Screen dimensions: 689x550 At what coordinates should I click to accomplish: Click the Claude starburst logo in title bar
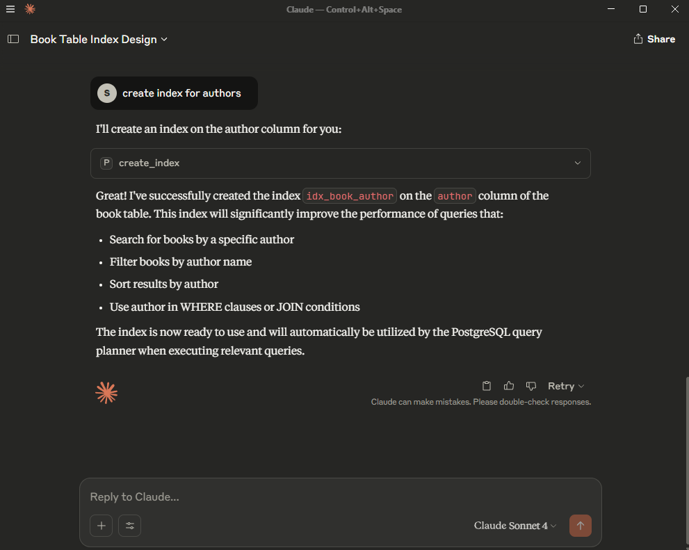tap(30, 9)
